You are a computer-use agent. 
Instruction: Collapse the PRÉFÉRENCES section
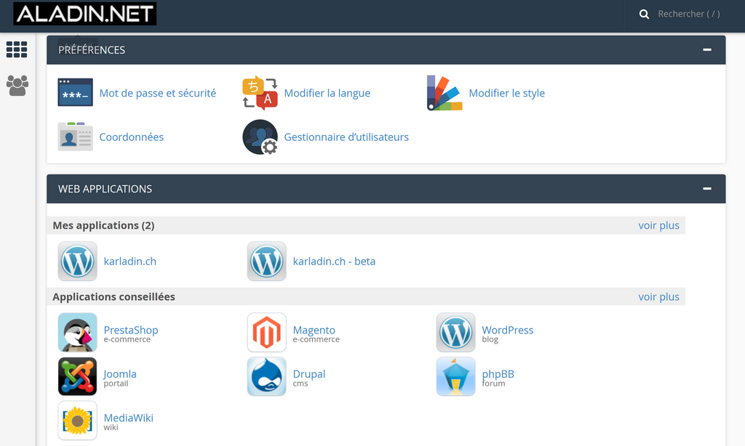[x=706, y=50]
